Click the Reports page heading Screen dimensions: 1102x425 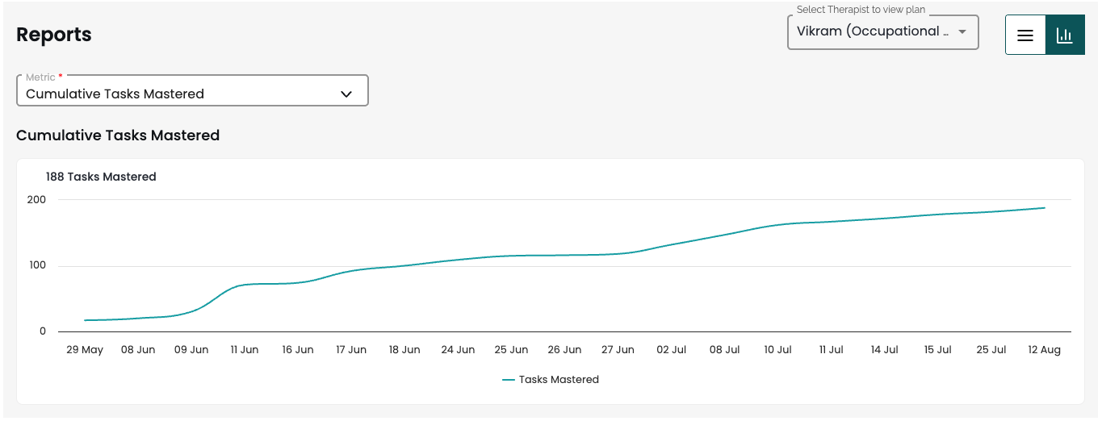[54, 35]
